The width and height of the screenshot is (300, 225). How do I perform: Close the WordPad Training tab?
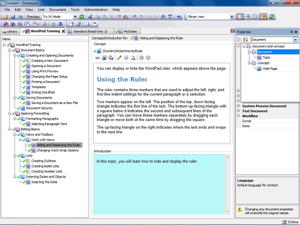coord(63,31)
